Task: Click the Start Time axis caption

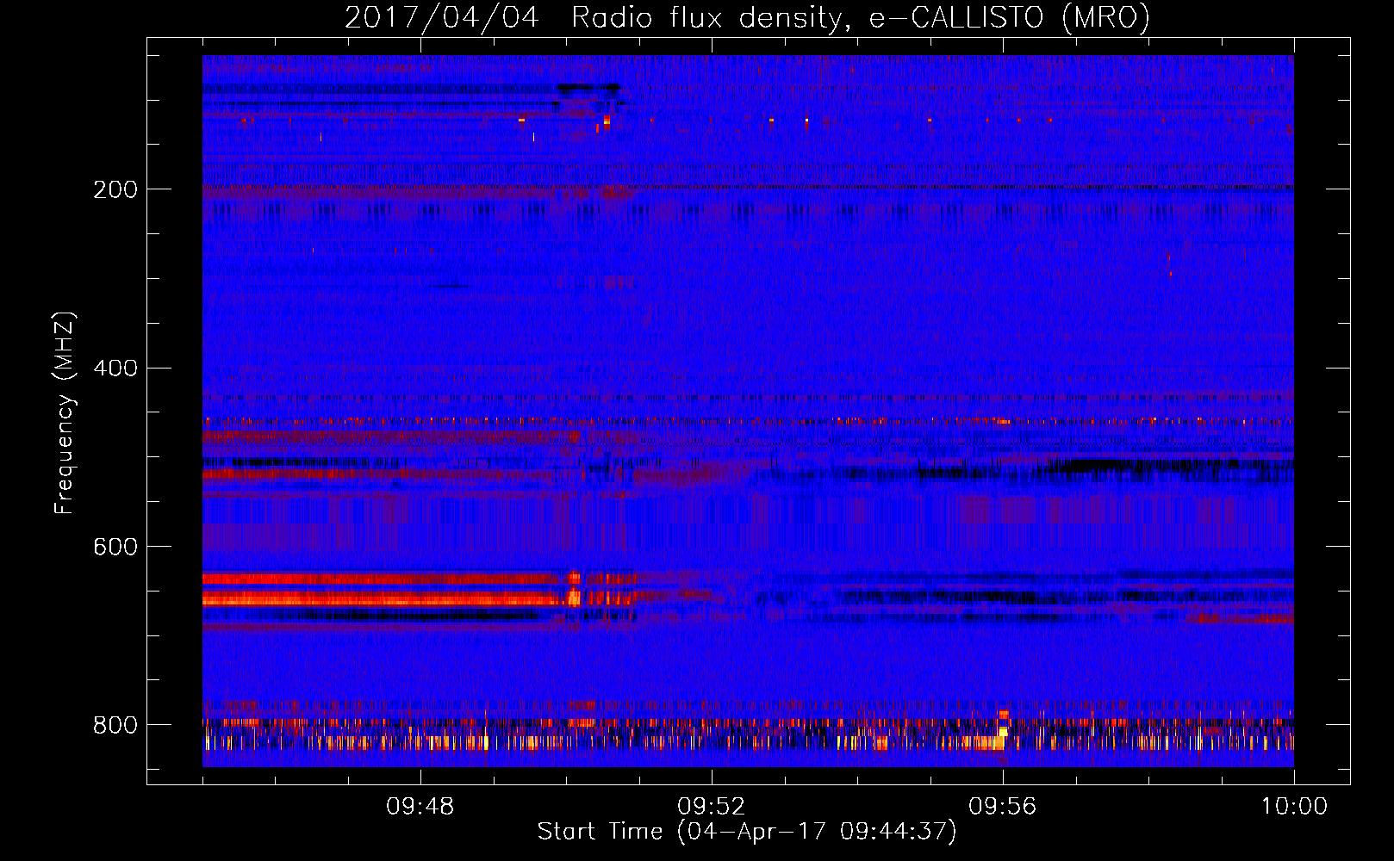Action: coord(747,832)
